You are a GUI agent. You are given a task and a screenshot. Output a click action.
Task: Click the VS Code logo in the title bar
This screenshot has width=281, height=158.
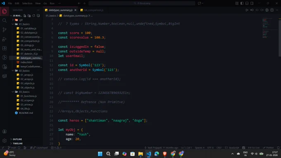[x=3, y=3]
